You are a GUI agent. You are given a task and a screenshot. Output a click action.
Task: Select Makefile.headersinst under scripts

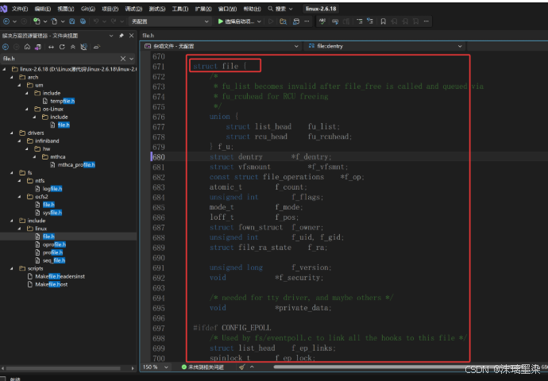tap(60, 276)
